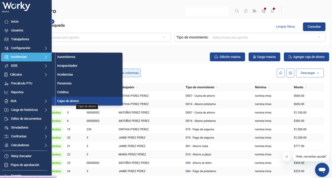Click the Flujos de aprobación icon
This screenshot has height=178, width=332.
point(6,165)
